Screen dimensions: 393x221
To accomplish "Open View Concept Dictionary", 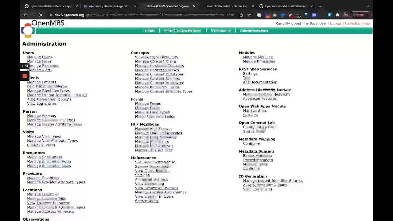I will pyautogui.click(x=157, y=57).
